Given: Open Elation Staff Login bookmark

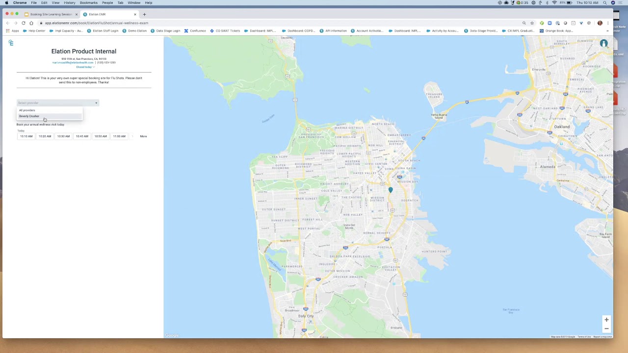Looking at the screenshot, I should pos(103,31).
